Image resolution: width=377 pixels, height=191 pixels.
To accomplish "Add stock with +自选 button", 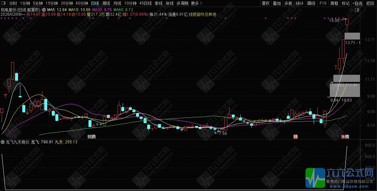I will [x=357, y=4].
